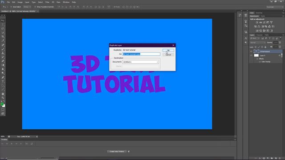Add Levels adjustment icon
285x160 pixels.
[x=261, y=23]
